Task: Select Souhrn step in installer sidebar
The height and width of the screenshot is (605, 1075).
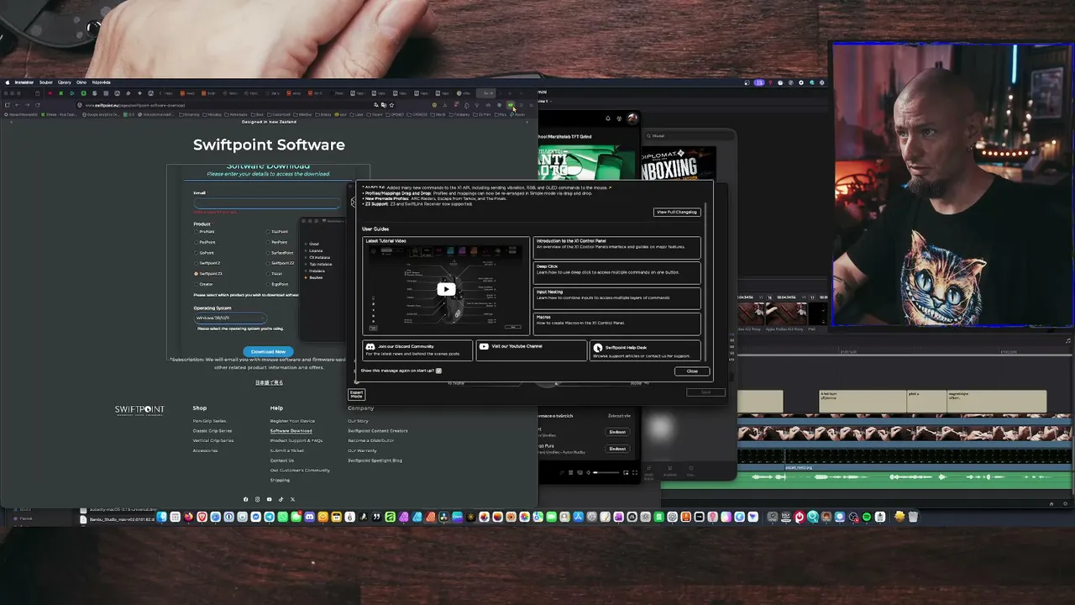Action: [316, 277]
